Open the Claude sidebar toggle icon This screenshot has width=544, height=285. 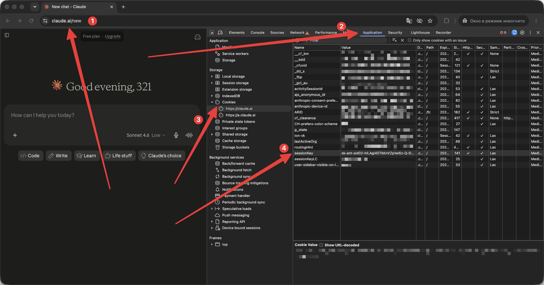click(7, 35)
